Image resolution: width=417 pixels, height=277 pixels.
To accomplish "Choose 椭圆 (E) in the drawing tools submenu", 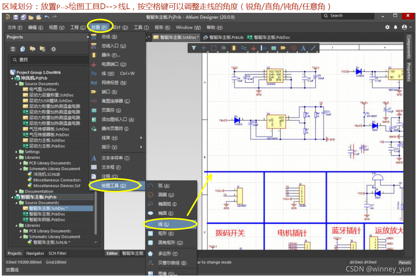I will [x=171, y=213].
